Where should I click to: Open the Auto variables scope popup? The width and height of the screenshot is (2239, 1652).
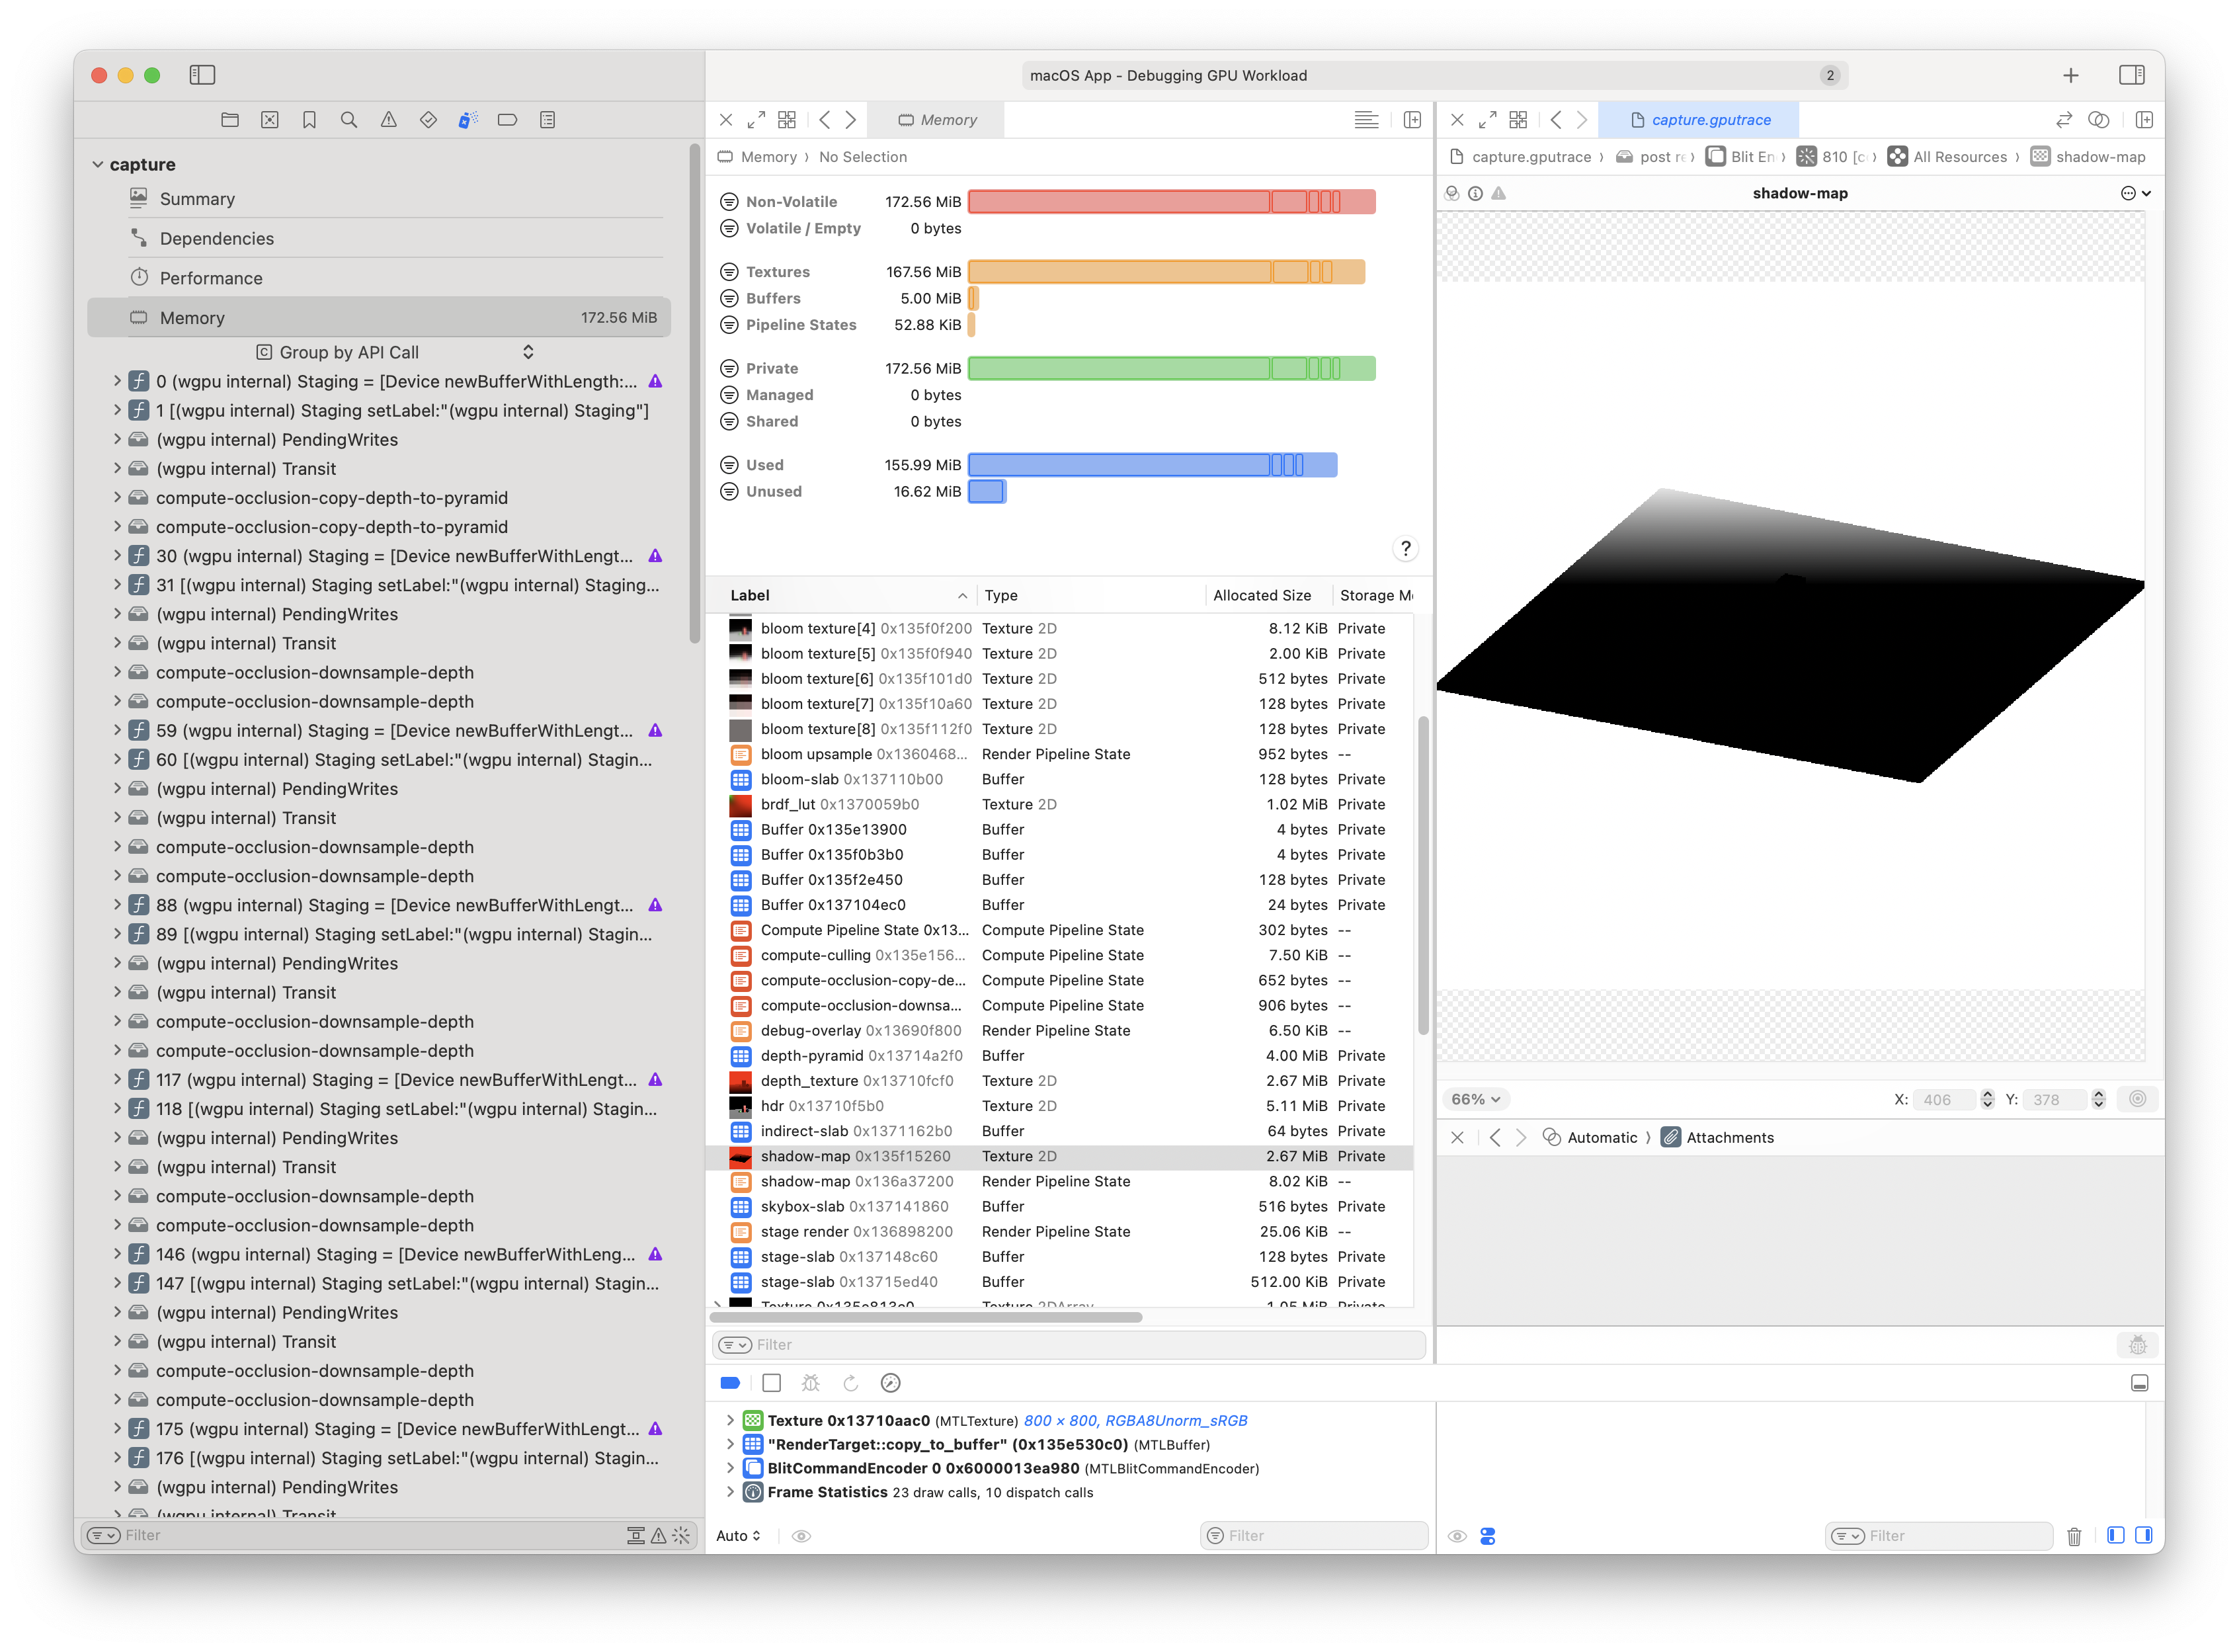click(x=739, y=1536)
